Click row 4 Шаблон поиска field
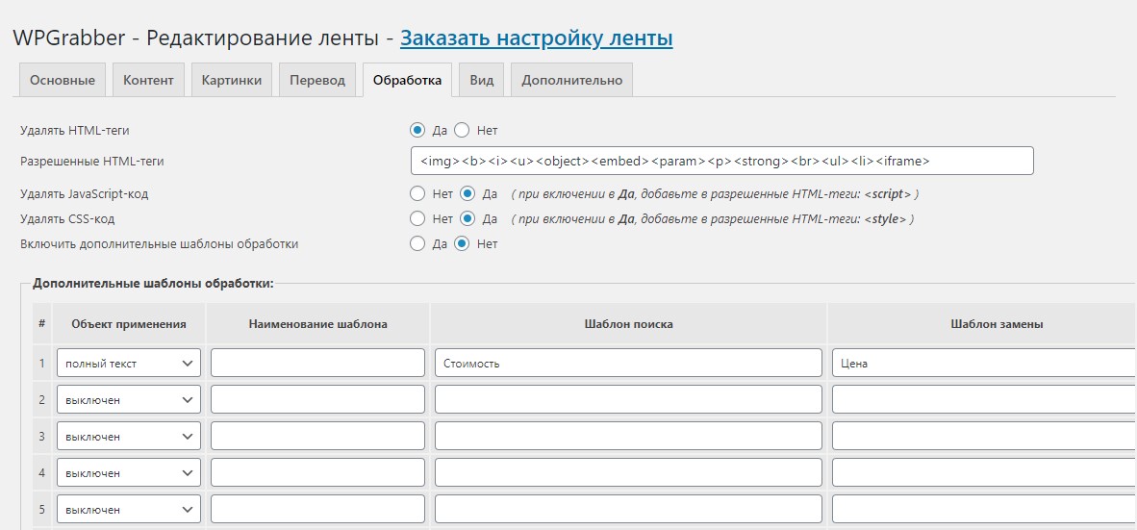This screenshot has height=530, width=1137. click(x=629, y=472)
